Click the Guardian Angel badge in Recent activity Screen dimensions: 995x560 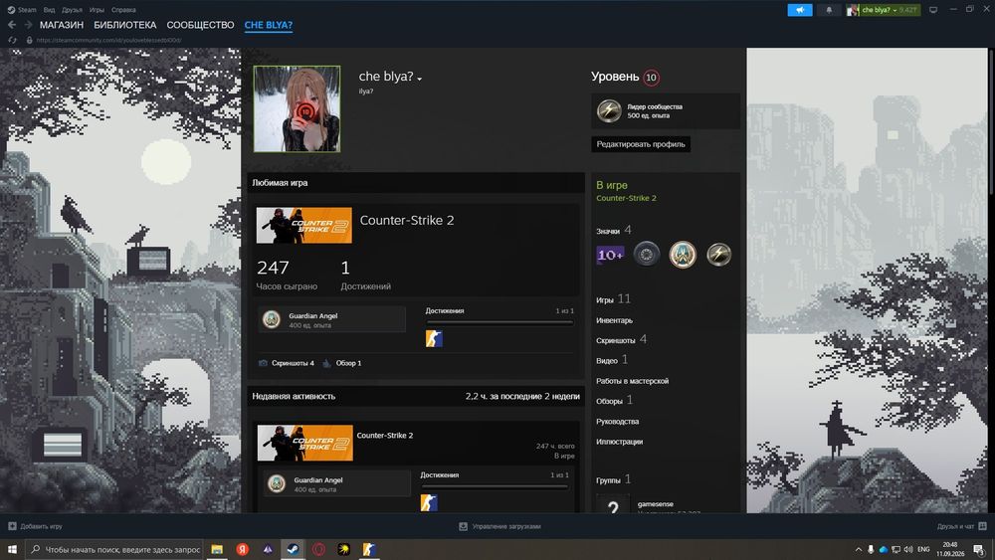click(277, 483)
